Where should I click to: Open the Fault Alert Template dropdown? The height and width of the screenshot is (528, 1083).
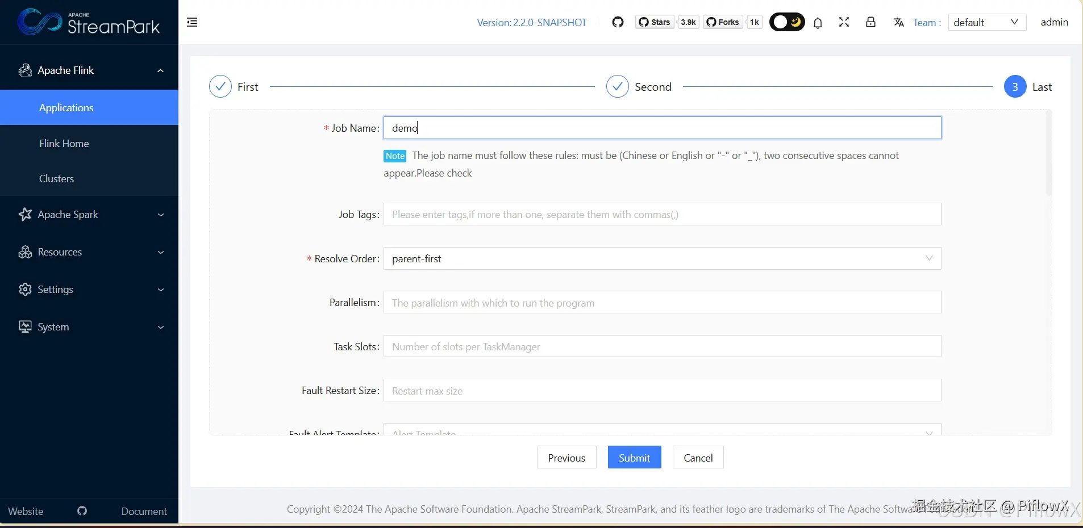click(663, 429)
